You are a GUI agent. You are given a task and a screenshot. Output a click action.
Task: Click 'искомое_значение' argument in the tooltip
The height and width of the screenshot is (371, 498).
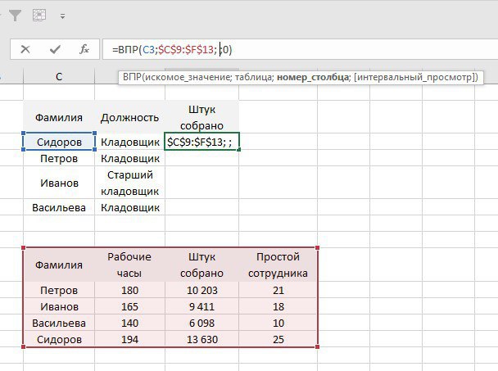[x=187, y=77]
